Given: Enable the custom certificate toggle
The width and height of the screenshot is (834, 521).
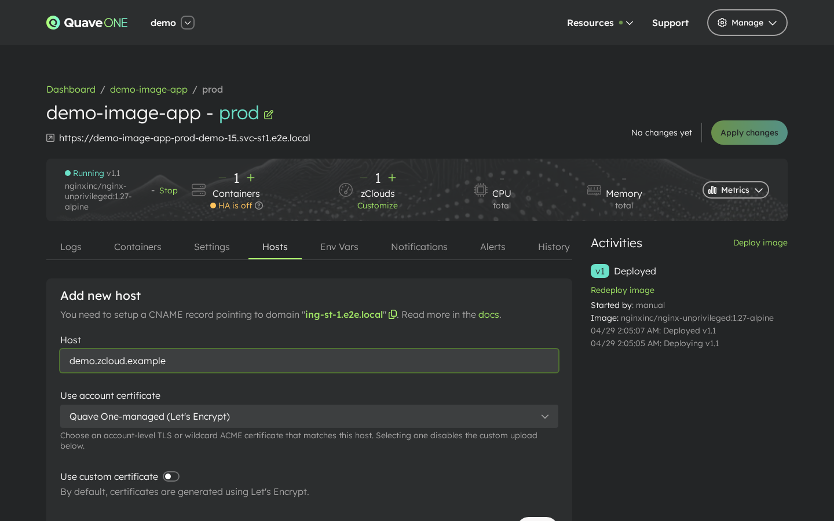Looking at the screenshot, I should pos(171,476).
